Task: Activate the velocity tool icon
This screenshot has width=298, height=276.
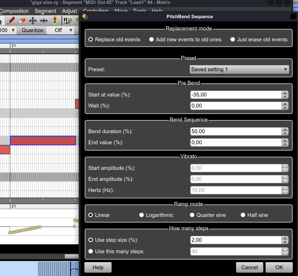Action: tap(54, 20)
